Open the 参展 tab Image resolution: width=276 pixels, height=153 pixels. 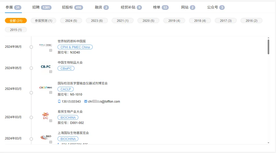(13, 7)
